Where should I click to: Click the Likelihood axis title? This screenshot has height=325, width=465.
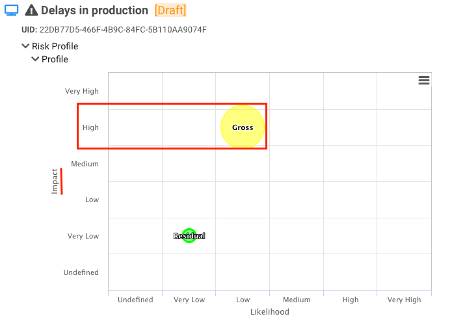coord(269,312)
